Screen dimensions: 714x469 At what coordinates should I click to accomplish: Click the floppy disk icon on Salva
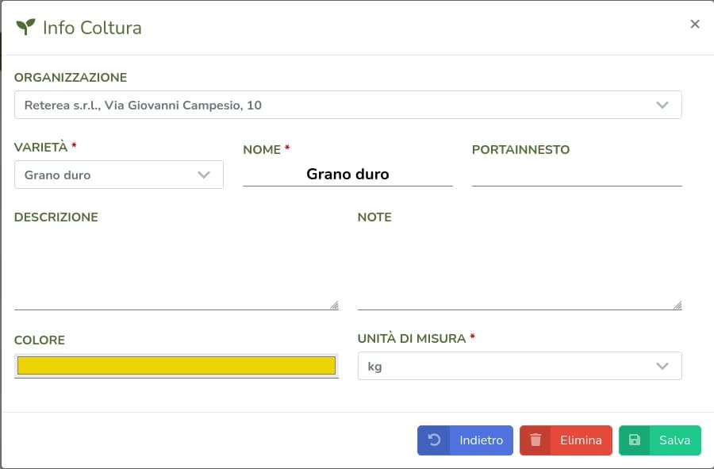(635, 440)
